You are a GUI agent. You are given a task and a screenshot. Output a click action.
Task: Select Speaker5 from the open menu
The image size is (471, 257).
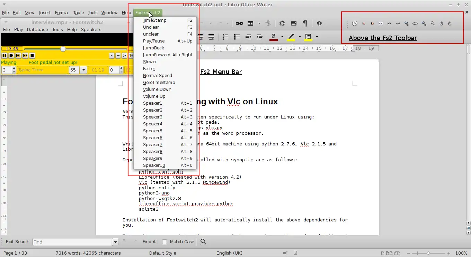[x=165, y=131]
